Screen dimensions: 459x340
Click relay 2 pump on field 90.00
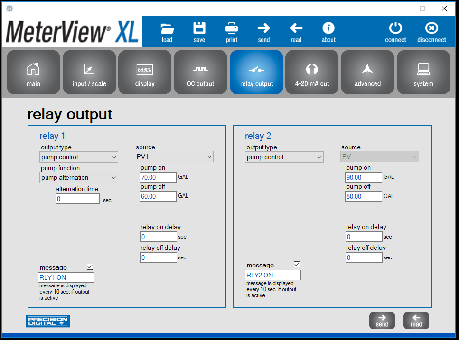pos(364,177)
